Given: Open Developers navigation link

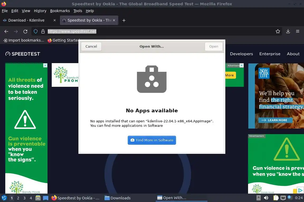Looking at the screenshot, I should [241, 54].
